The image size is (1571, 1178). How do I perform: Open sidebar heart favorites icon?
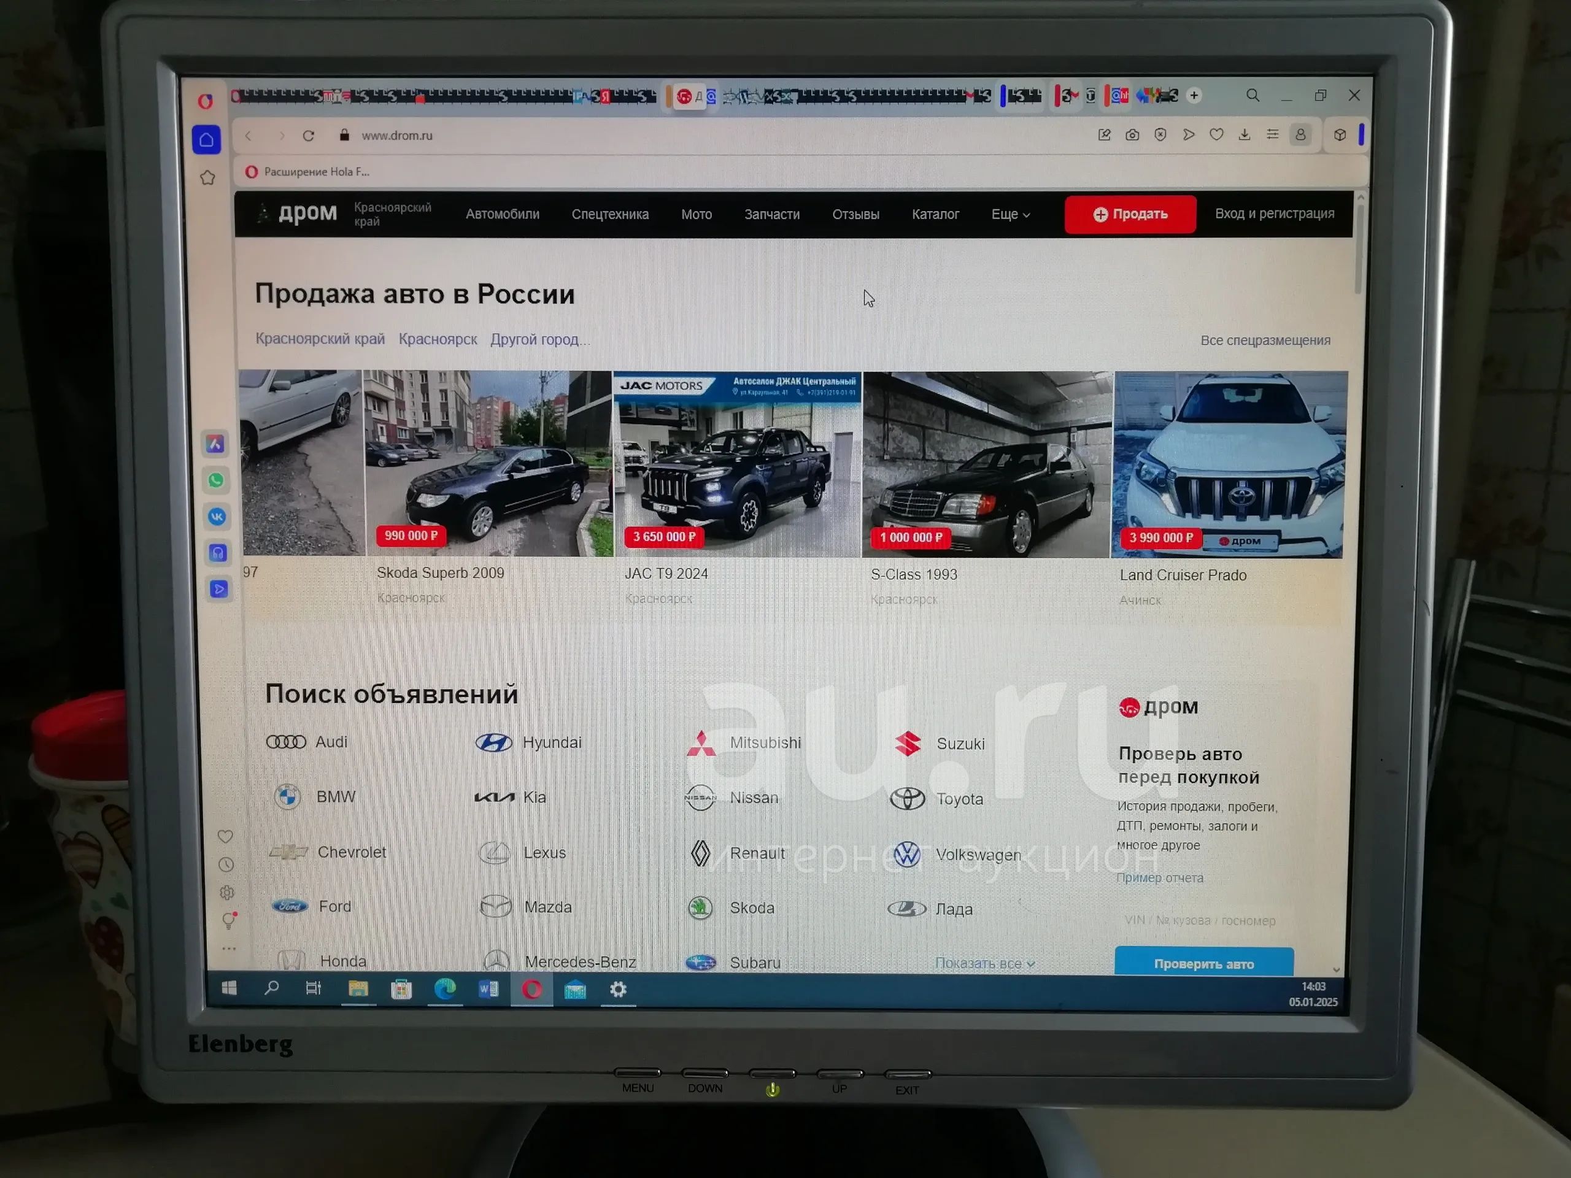coord(225,836)
